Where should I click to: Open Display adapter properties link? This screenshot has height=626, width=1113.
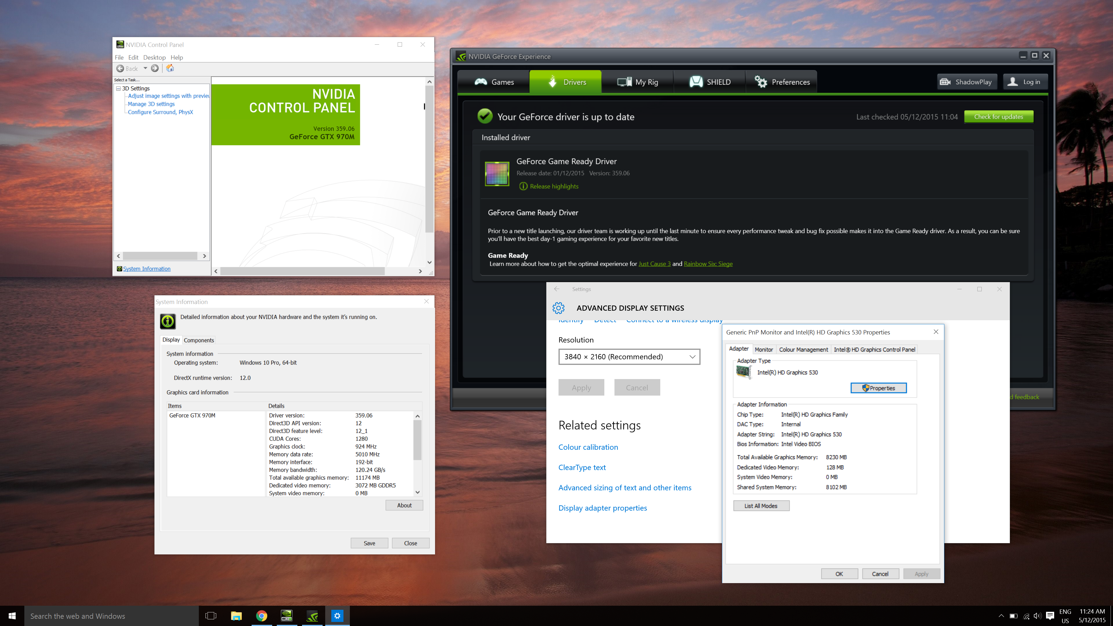click(603, 508)
